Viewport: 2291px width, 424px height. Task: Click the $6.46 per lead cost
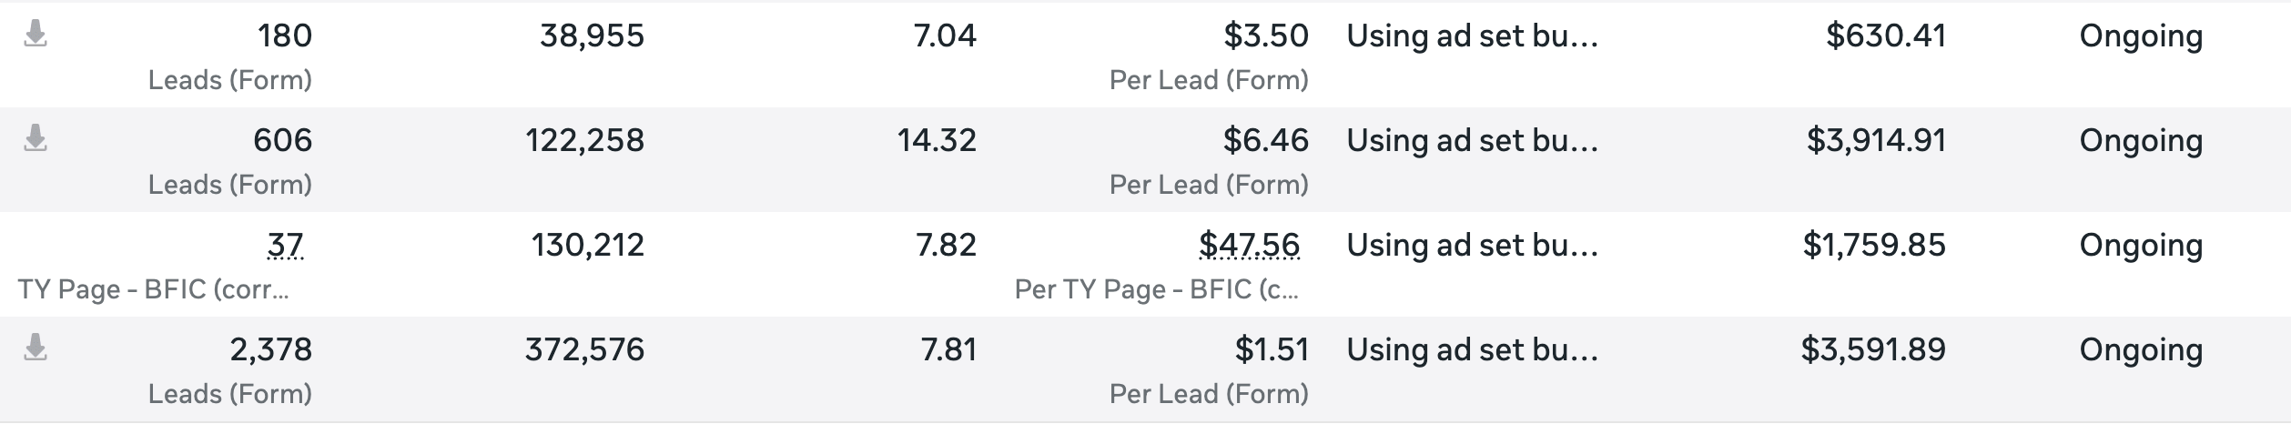tap(1265, 140)
